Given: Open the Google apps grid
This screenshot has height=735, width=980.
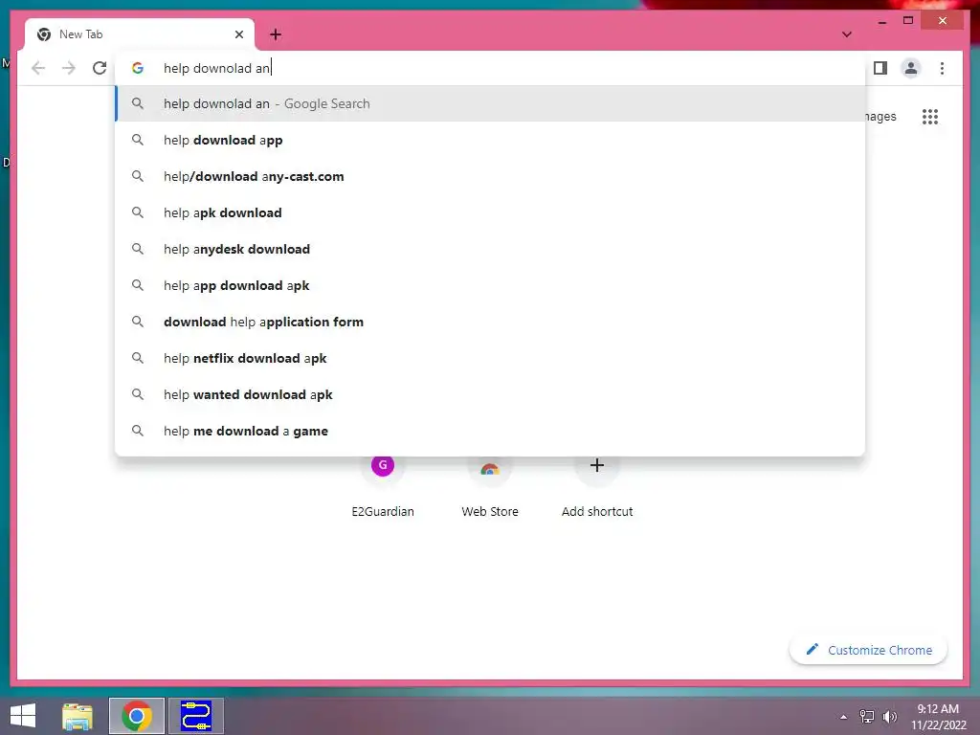Looking at the screenshot, I should [x=930, y=117].
